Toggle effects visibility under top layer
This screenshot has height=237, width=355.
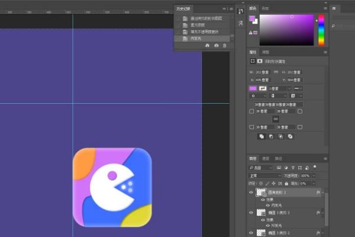(263, 200)
